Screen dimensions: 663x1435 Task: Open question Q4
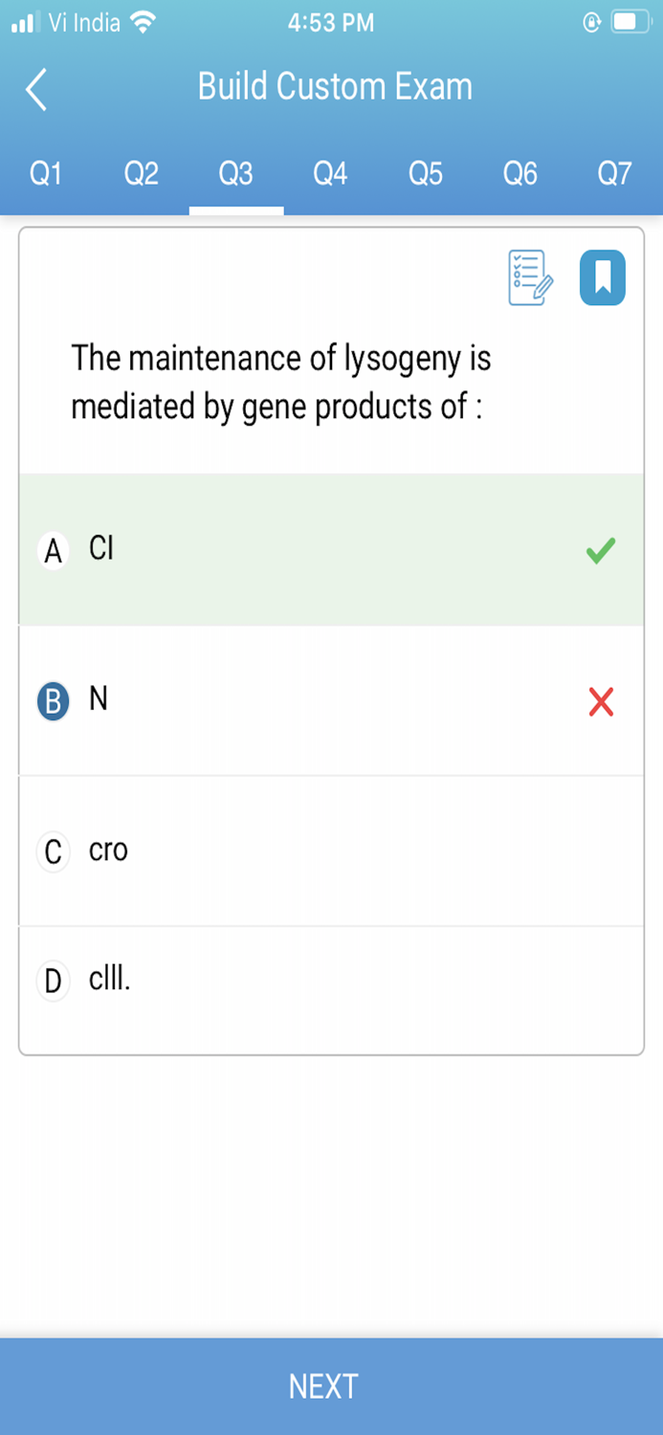(x=329, y=173)
